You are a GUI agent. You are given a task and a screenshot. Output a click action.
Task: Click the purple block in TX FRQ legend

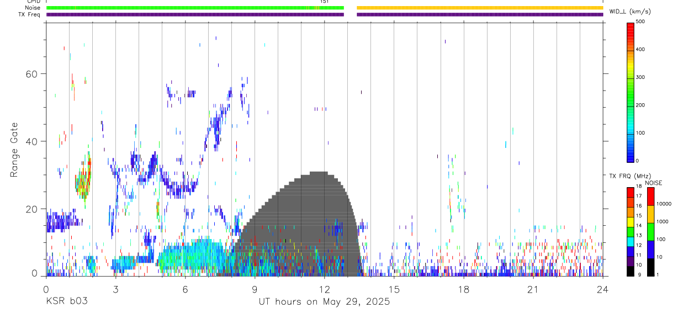pos(630,261)
